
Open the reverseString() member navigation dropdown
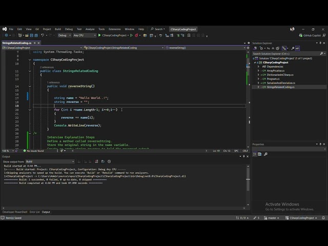point(205,48)
